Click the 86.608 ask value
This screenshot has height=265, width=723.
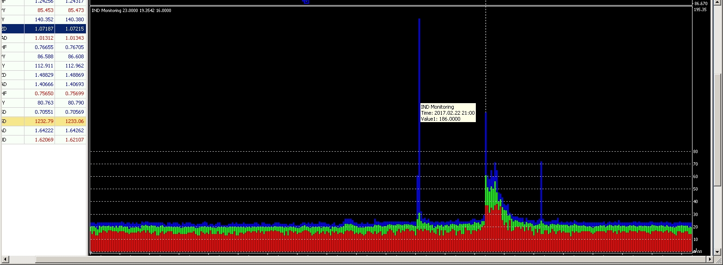tap(71, 56)
